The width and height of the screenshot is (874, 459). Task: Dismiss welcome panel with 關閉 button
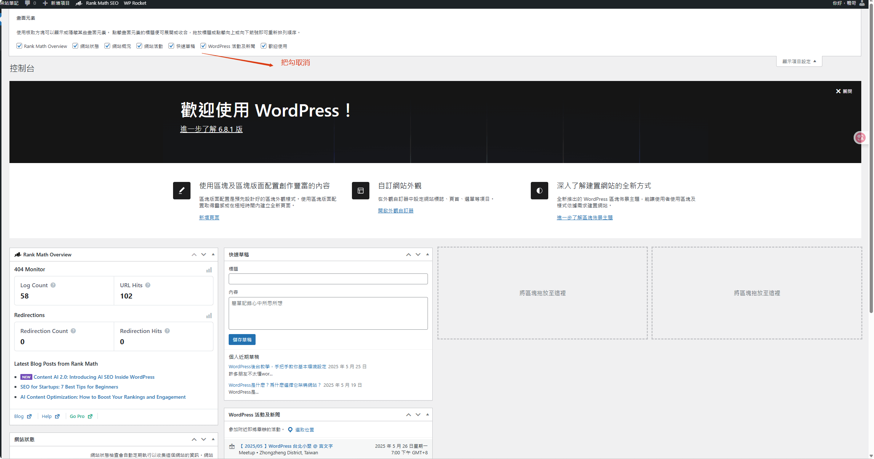click(844, 91)
